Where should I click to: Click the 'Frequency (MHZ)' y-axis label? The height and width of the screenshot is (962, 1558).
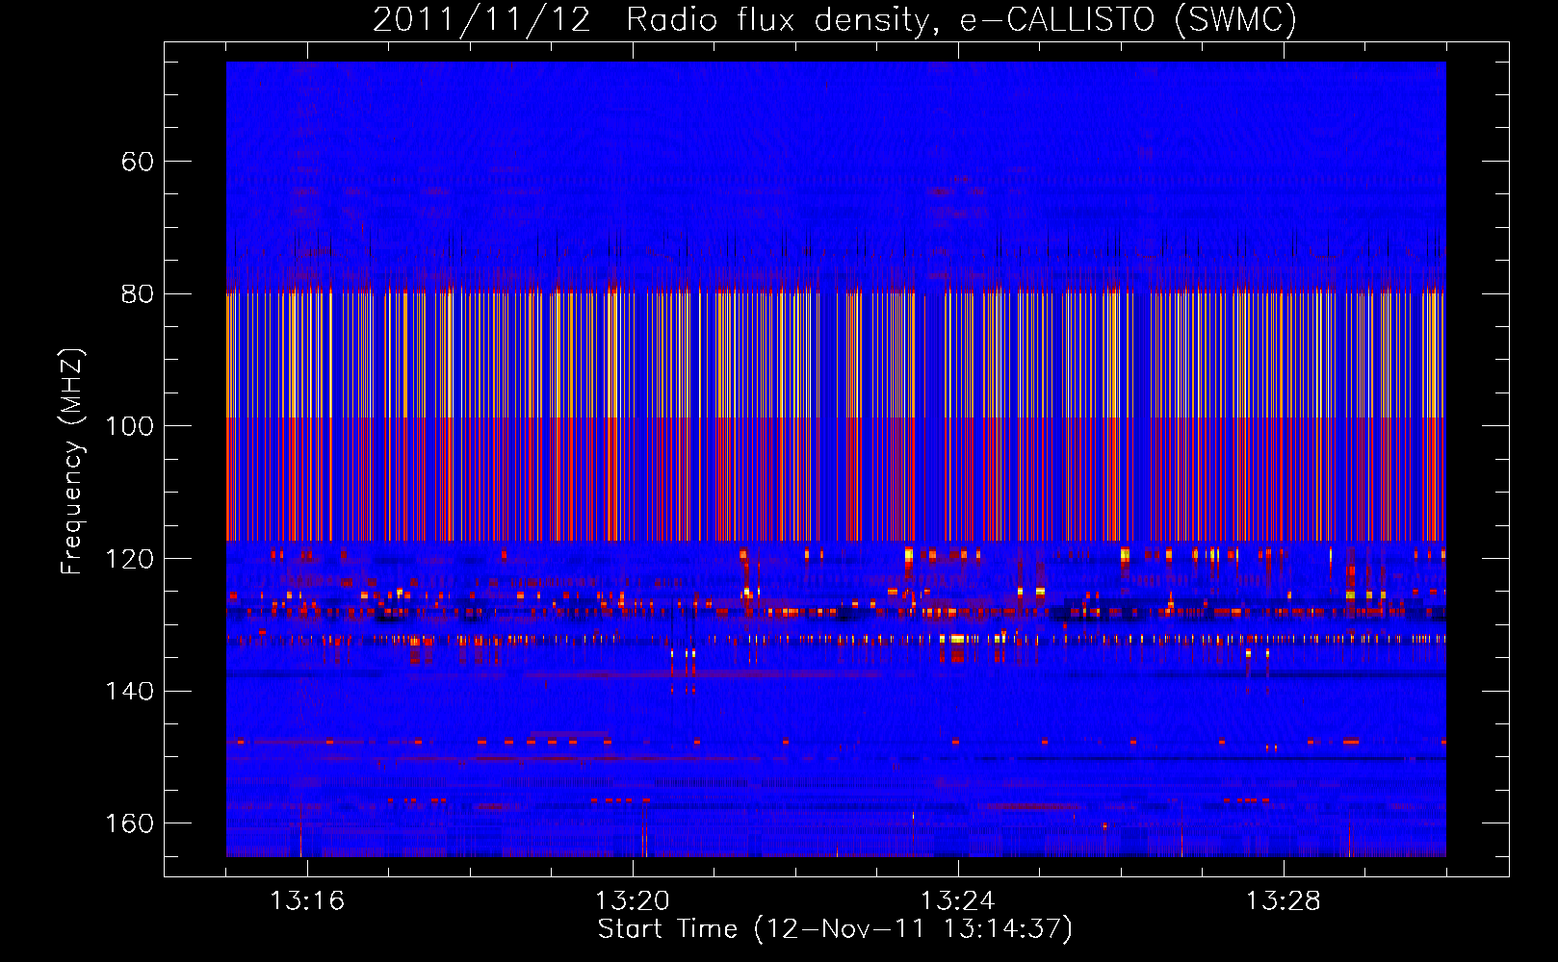[x=71, y=462]
